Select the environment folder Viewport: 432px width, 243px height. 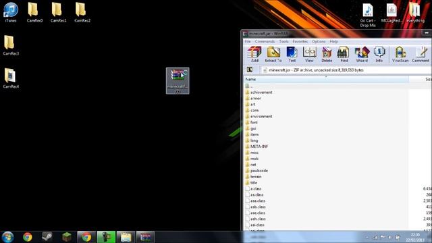click(x=259, y=117)
